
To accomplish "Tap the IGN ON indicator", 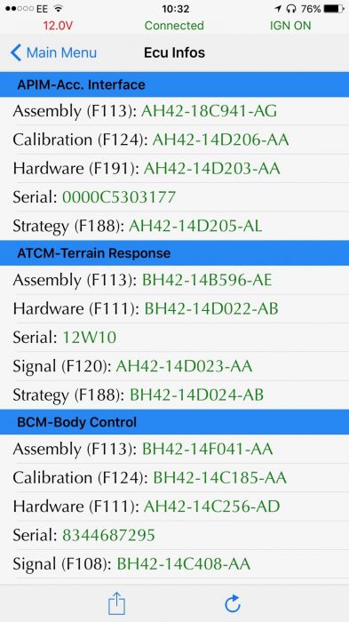I will pos(290,26).
